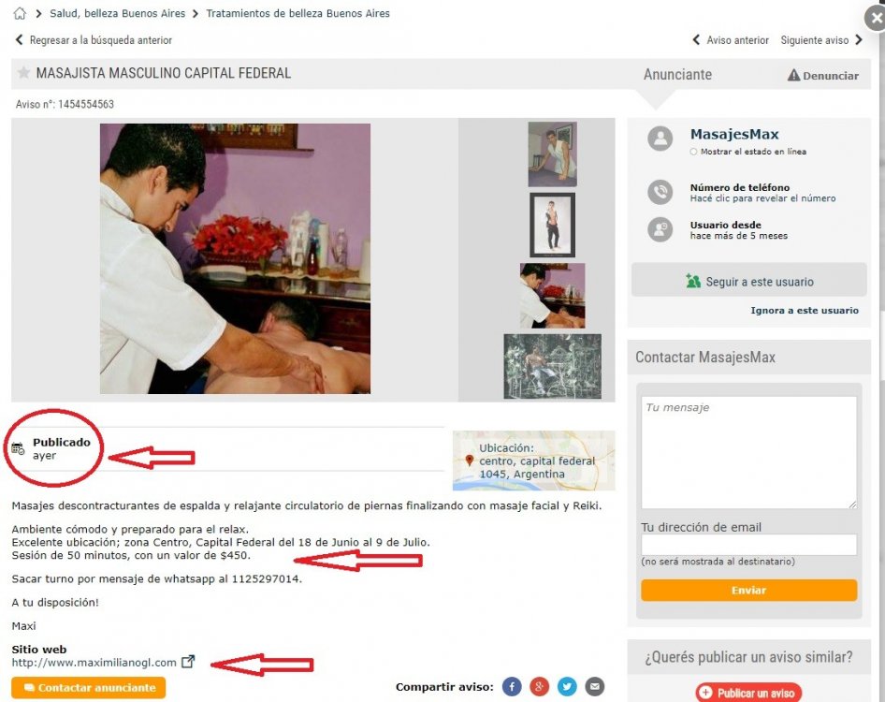This screenshot has width=885, height=702.
Task: Click the phone icon to reveal number
Action: [660, 192]
